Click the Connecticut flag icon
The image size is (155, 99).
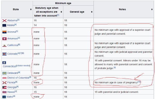(x=4, y=63)
